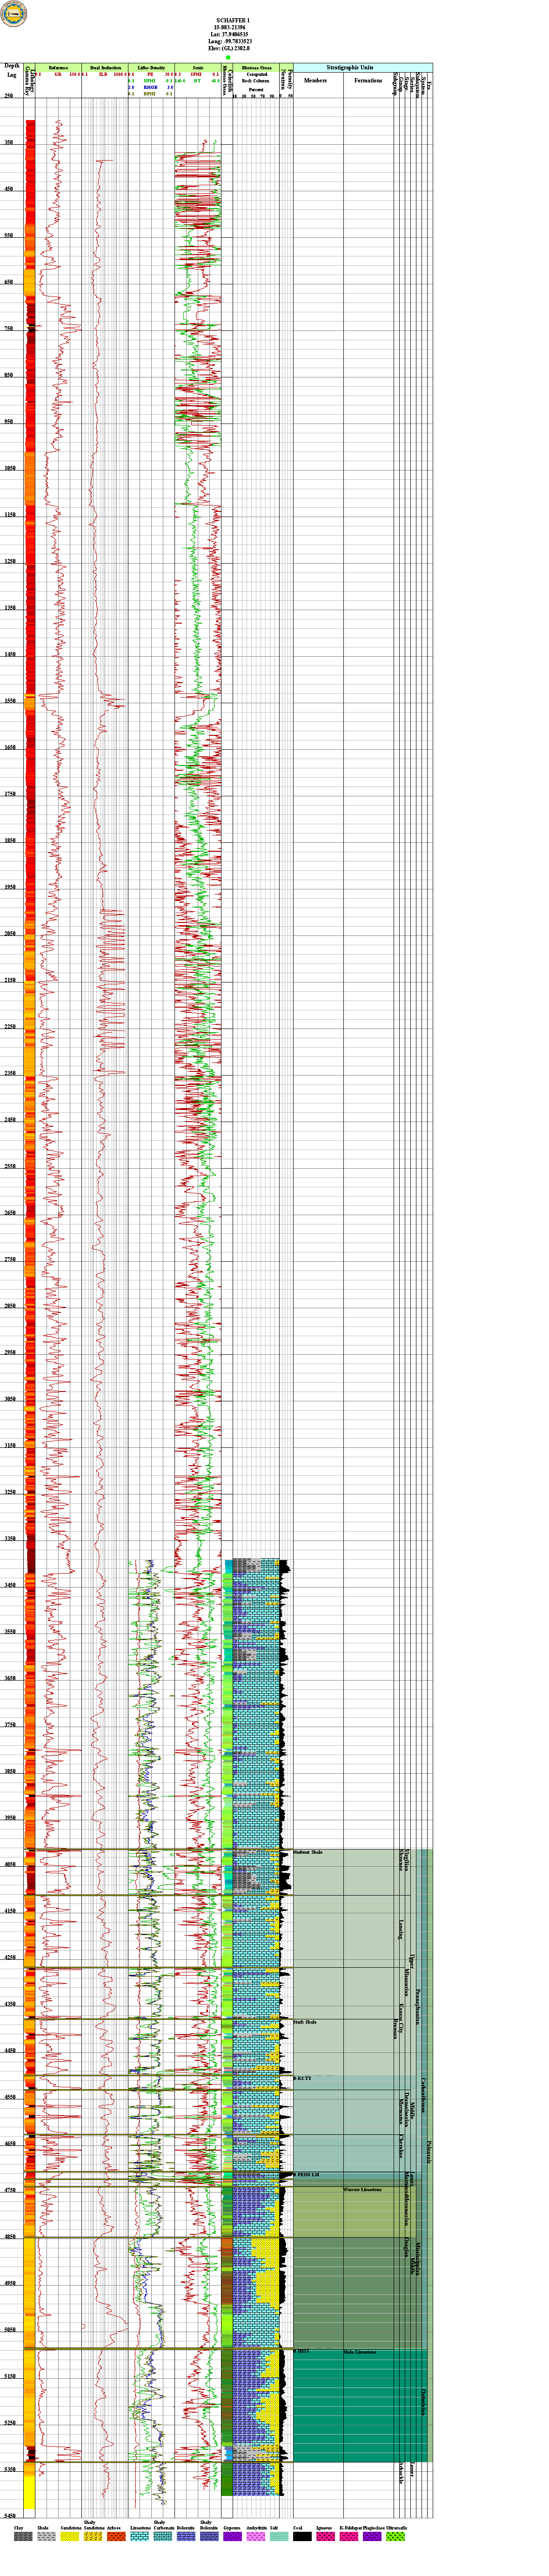The height and width of the screenshot is (2576, 549).
Task: Click the B-KCTY marker label
Action: pyautogui.click(x=303, y=2078)
